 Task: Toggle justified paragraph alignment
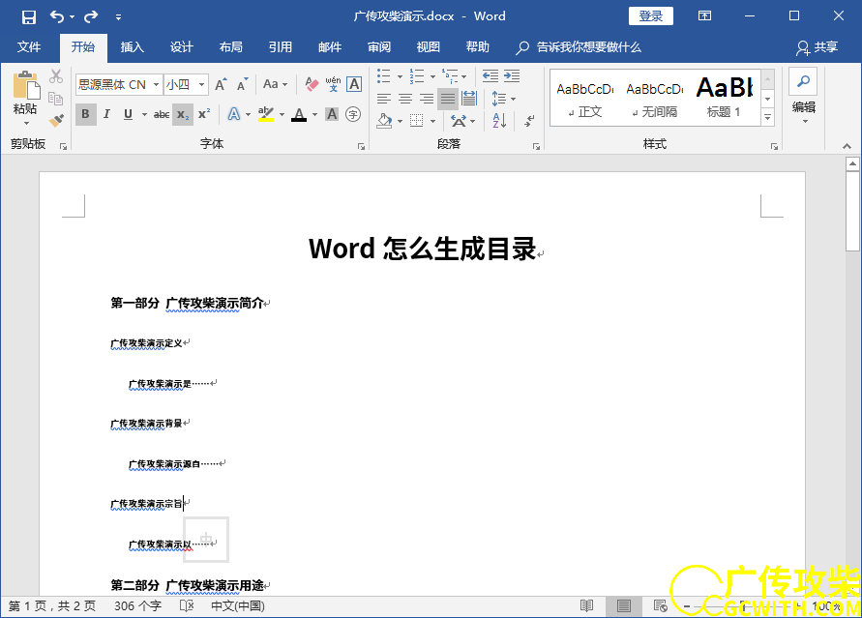(448, 99)
